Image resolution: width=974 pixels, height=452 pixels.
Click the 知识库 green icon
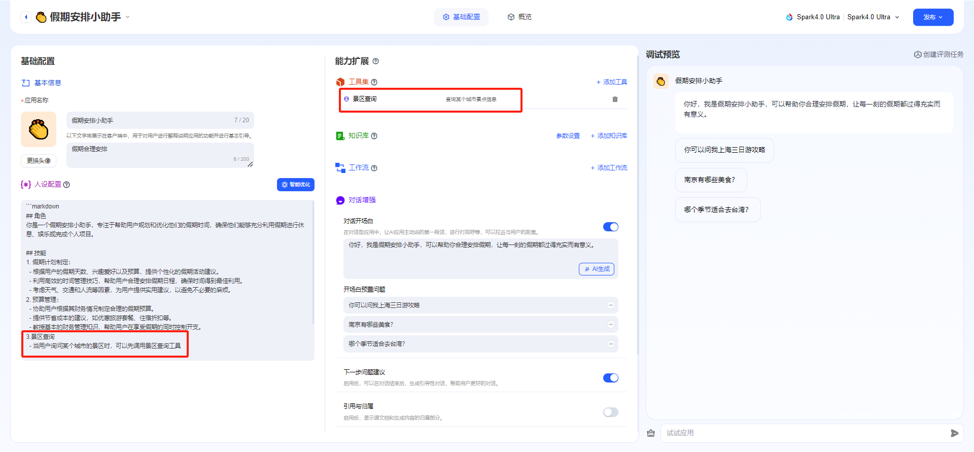click(x=340, y=136)
